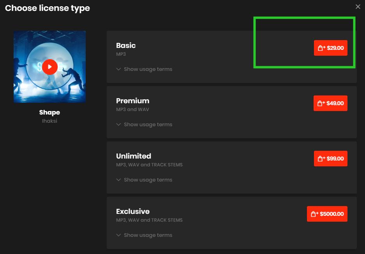The height and width of the screenshot is (254, 365).
Task: Expand usage terms under Unlimited license
Action: (x=144, y=180)
